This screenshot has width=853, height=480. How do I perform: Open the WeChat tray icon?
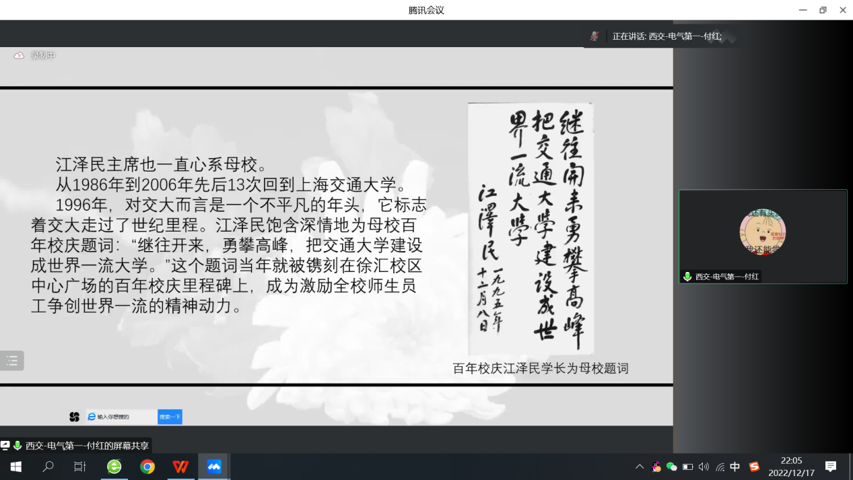(x=671, y=467)
